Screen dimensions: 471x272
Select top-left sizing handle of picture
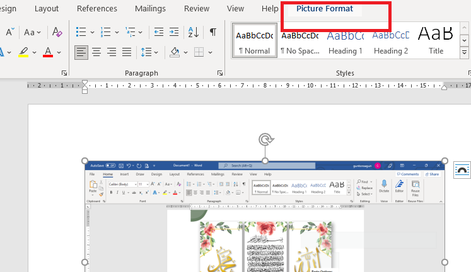pos(84,161)
